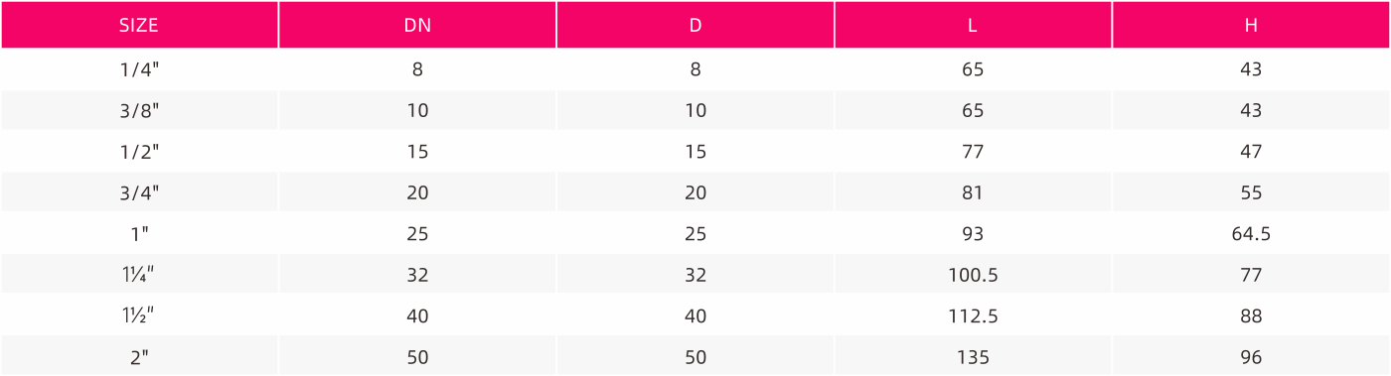Click the L column header

coord(973,25)
